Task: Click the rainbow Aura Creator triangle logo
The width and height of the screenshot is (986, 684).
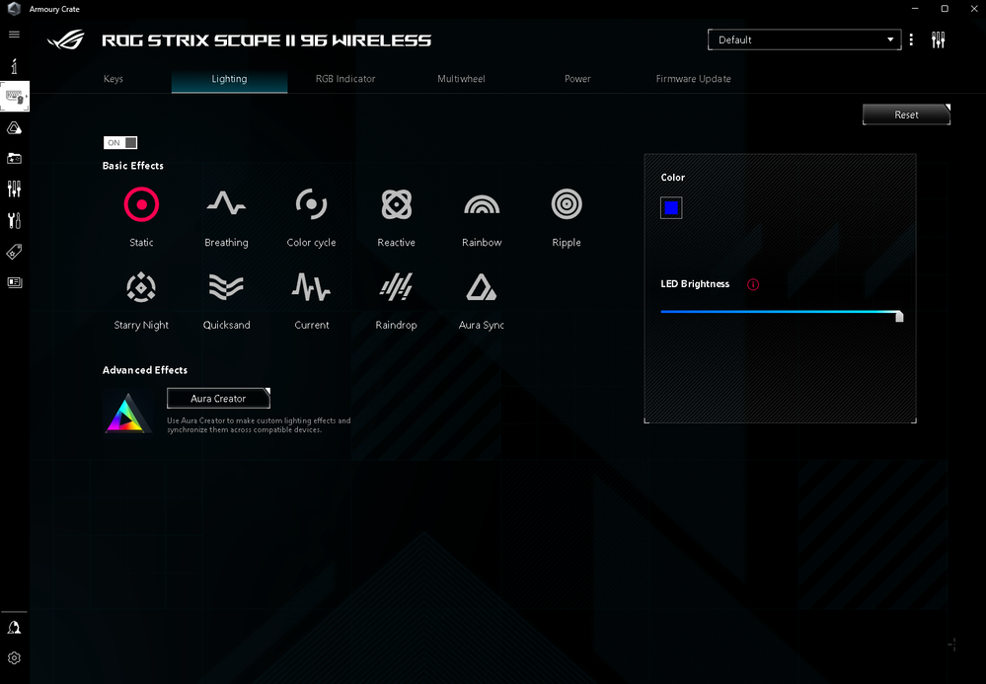Action: click(127, 413)
